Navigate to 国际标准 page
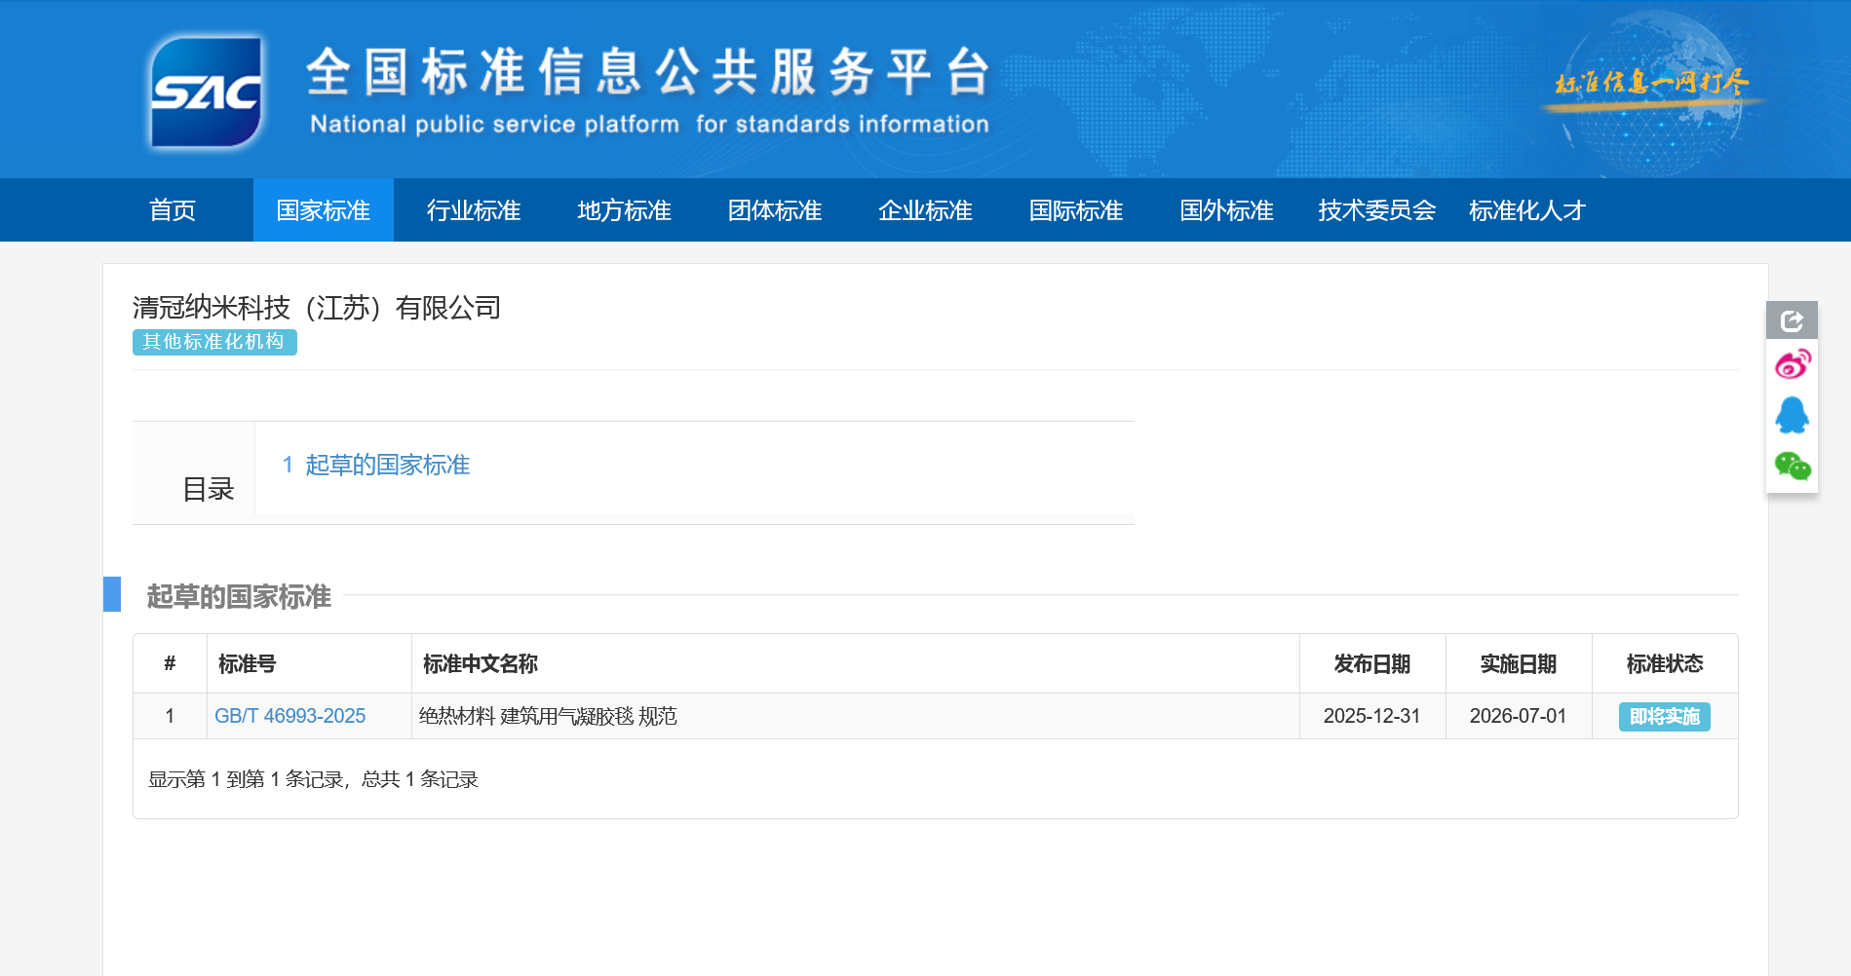Viewport: 1851px width, 976px height. tap(1076, 210)
